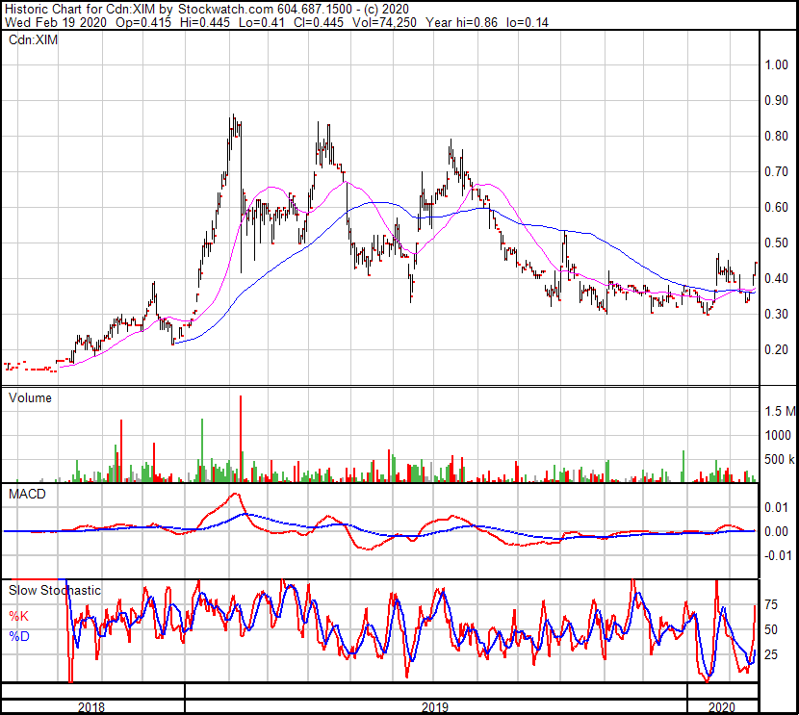The width and height of the screenshot is (799, 715).
Task: Click the stochastic 50 axis label
Action: [771, 630]
